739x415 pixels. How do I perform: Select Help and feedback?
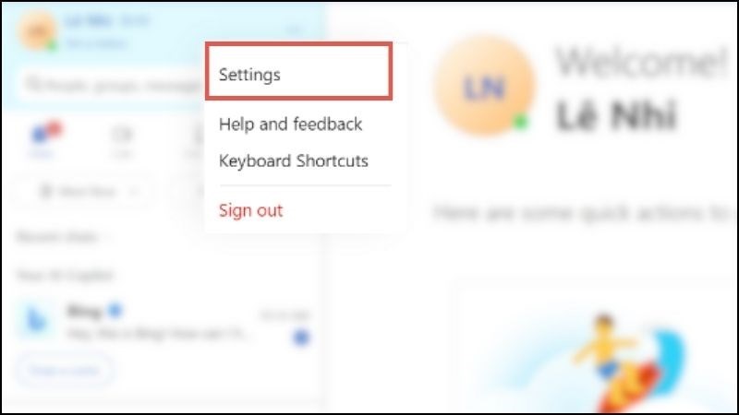290,125
